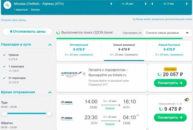Go to next return date arrow
Viewport: 193px width, 130px height.
187,4
